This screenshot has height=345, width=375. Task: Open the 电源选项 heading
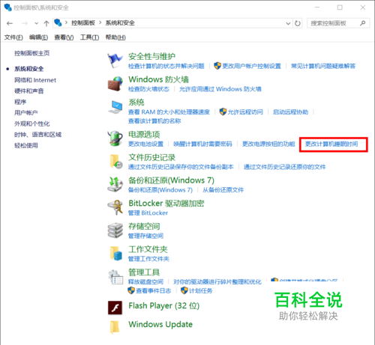point(144,135)
